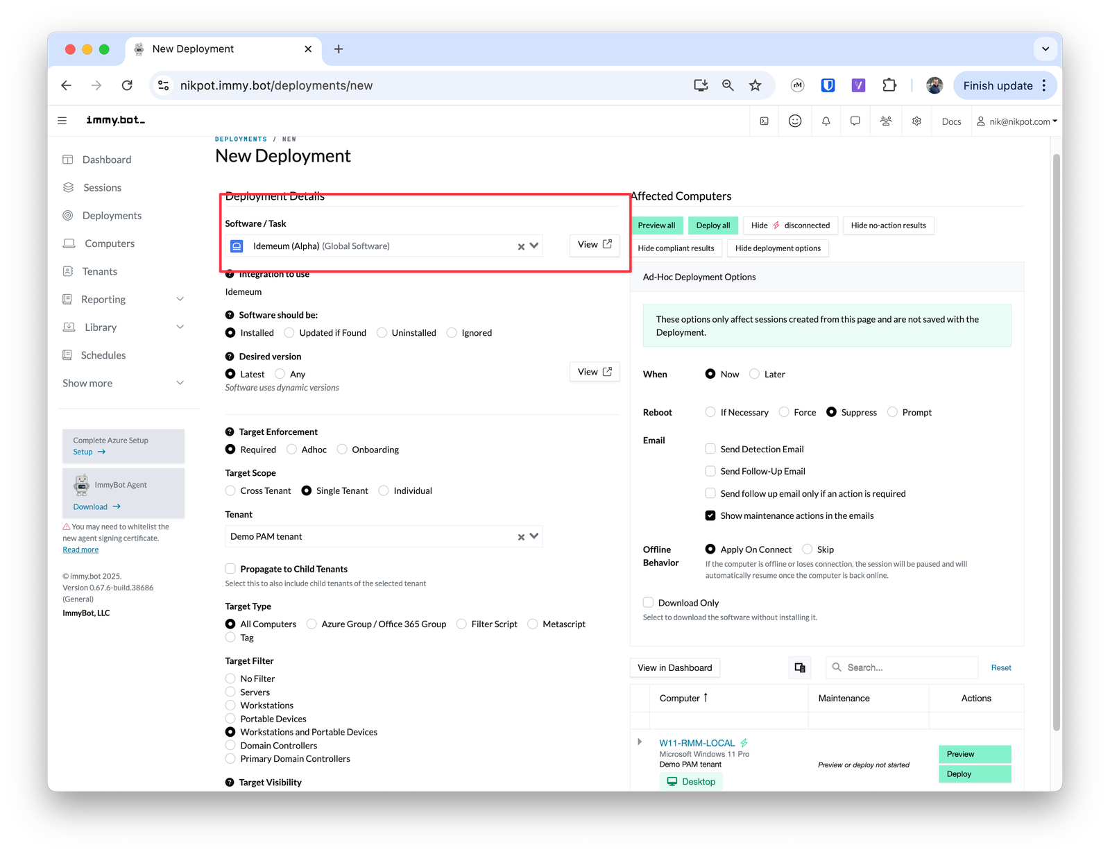The height and width of the screenshot is (854, 1110).
Task: Check the Download Only option
Action: pos(648,602)
